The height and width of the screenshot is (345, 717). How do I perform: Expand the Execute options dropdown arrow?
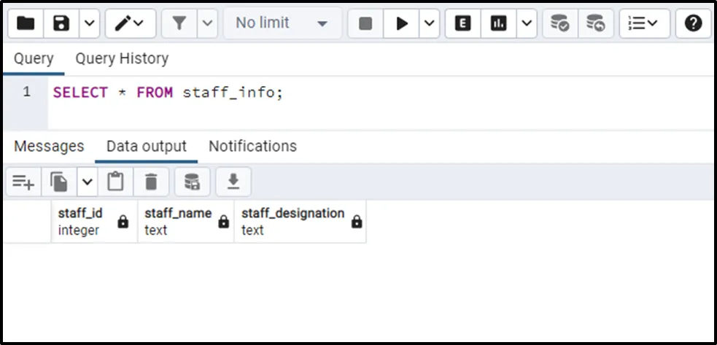click(429, 23)
